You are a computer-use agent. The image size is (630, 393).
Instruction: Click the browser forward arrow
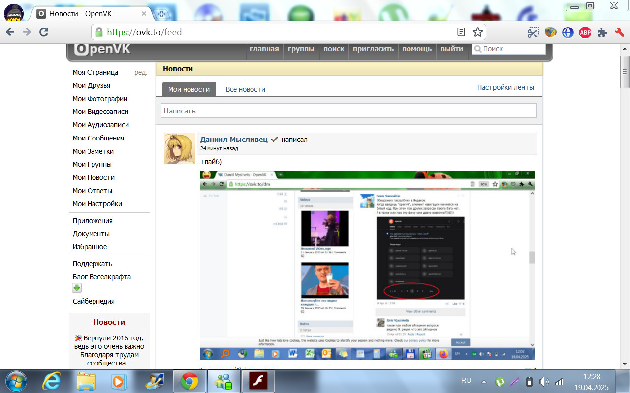pos(27,32)
